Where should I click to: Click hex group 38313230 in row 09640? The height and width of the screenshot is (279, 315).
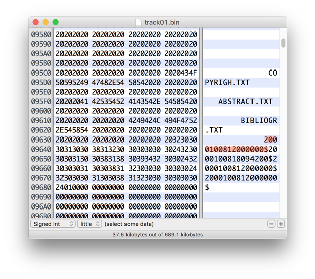(x=108, y=149)
